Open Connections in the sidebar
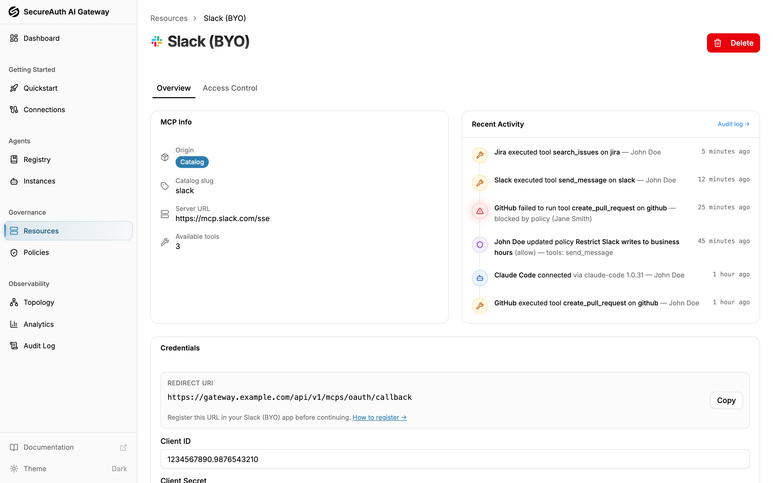Viewport: 773px width, 483px height. click(x=68, y=109)
